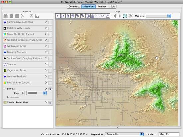Image resolution: width=183 pixels, height=137 pixels.
Task: Click the bottom map splitter arrow
Action: [118, 127]
